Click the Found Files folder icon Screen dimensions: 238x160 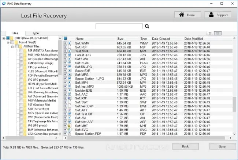[x=16, y=42]
